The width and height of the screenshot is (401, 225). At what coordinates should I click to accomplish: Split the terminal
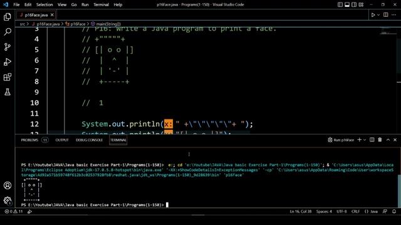coord(372,140)
